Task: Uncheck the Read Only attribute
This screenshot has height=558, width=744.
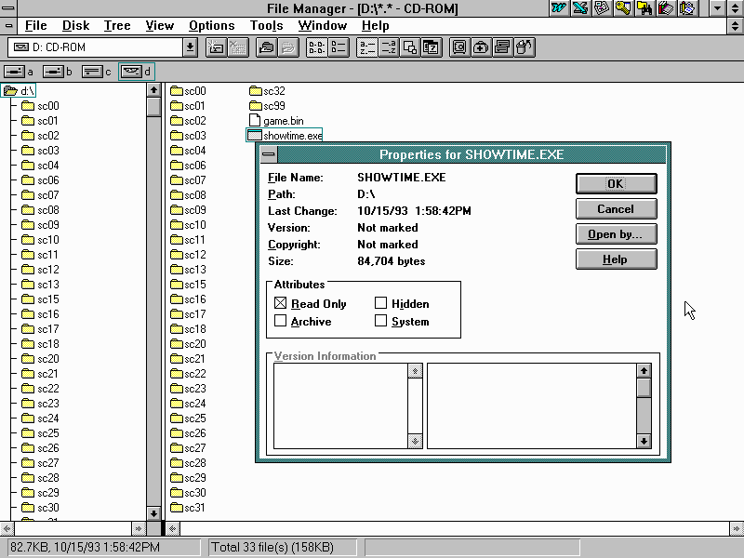Action: click(x=281, y=303)
